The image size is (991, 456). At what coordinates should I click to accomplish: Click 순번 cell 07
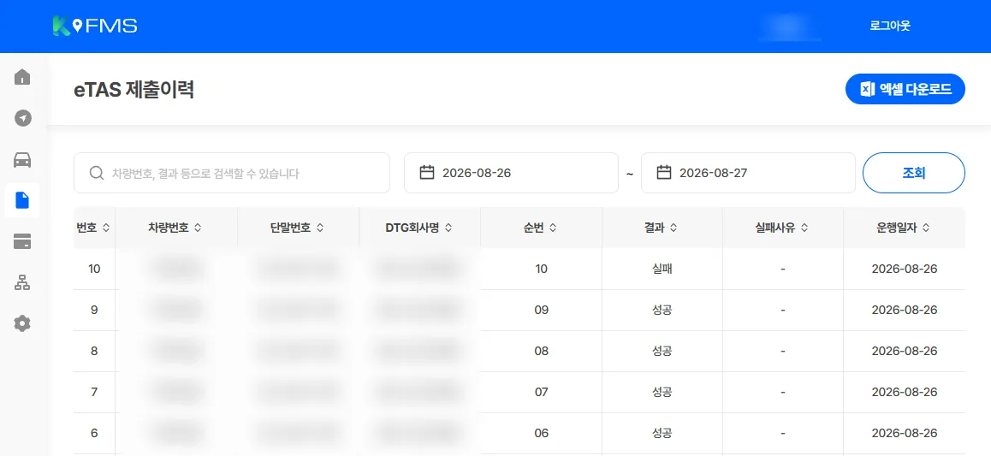pyautogui.click(x=541, y=392)
